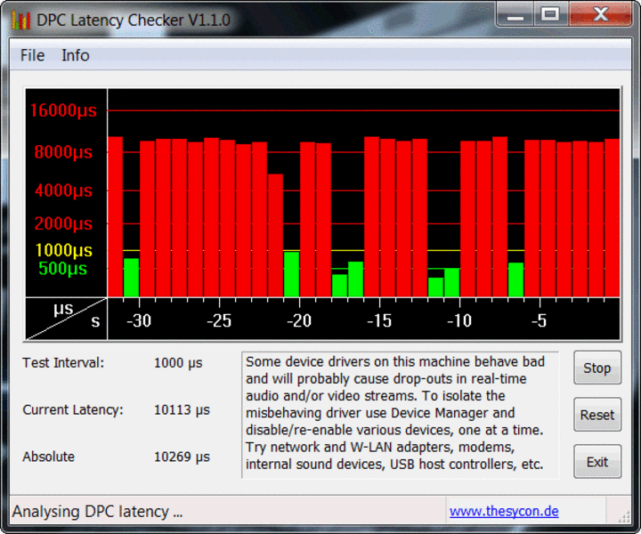Image resolution: width=641 pixels, height=534 pixels.
Task: Click the 8000µs axis label
Action: pos(63,152)
